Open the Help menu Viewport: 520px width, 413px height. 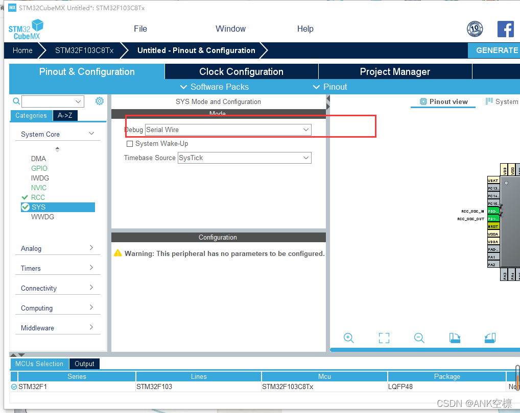coord(305,29)
